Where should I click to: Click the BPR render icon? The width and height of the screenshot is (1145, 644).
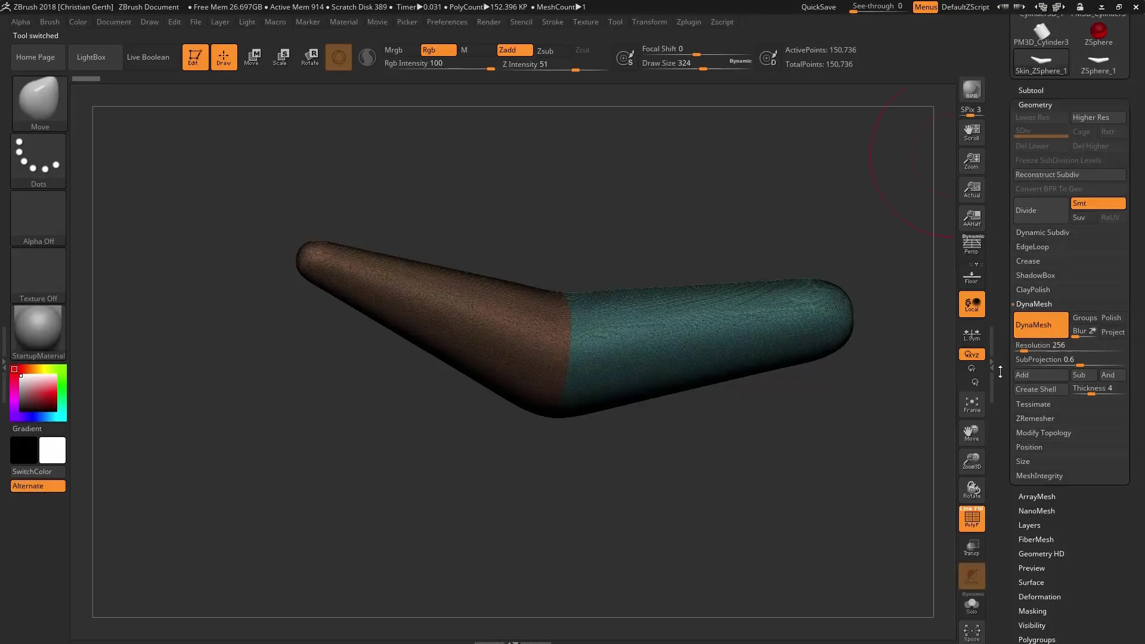(x=971, y=89)
